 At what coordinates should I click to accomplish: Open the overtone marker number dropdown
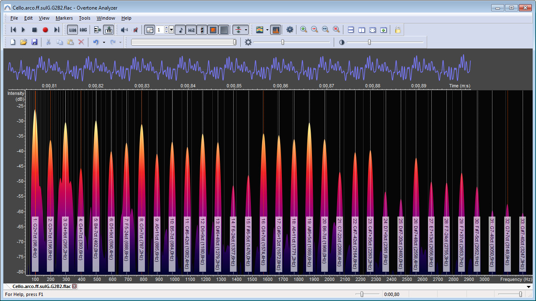tap(172, 30)
